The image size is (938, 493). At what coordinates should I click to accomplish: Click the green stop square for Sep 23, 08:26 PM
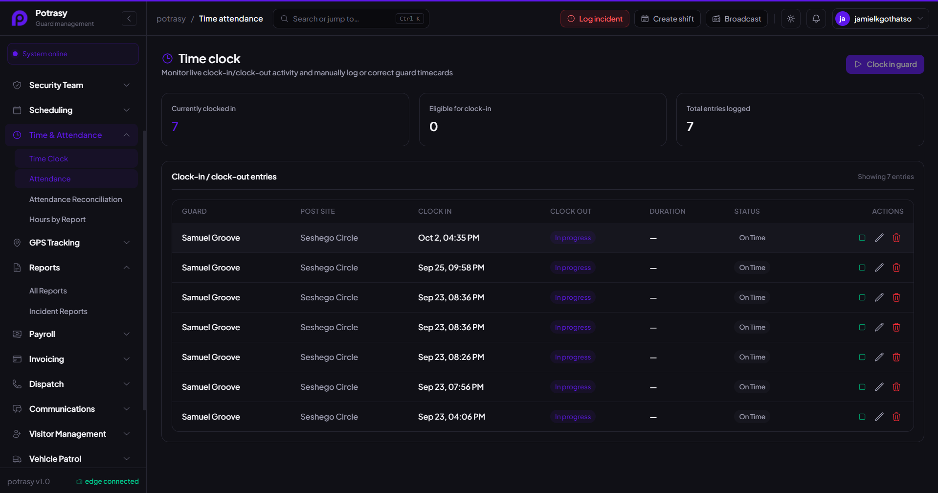[x=862, y=357]
